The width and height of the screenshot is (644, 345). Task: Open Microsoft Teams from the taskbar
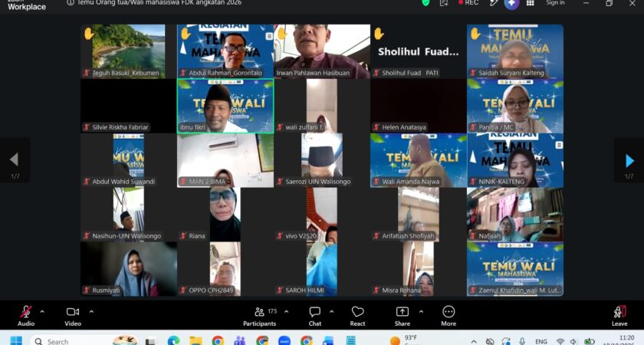pos(239,340)
